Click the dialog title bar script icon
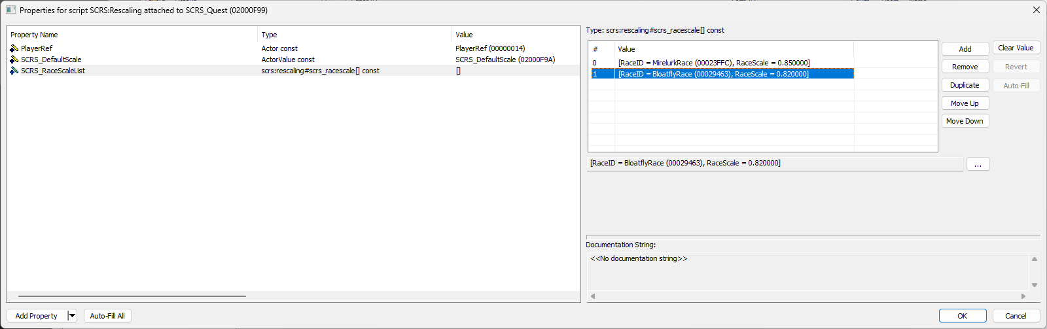The height and width of the screenshot is (329, 1047). point(10,10)
